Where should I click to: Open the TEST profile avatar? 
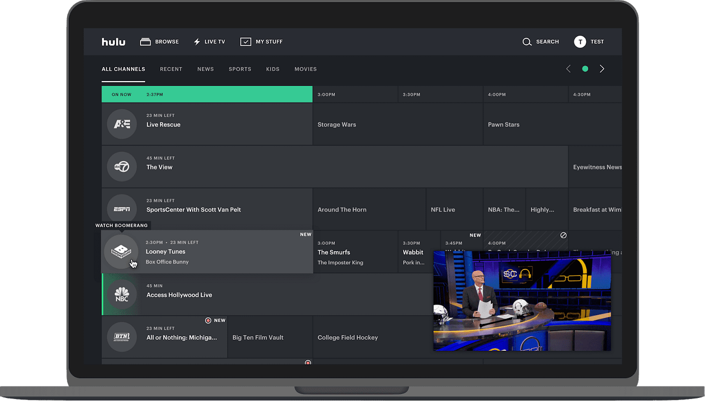[580, 42]
